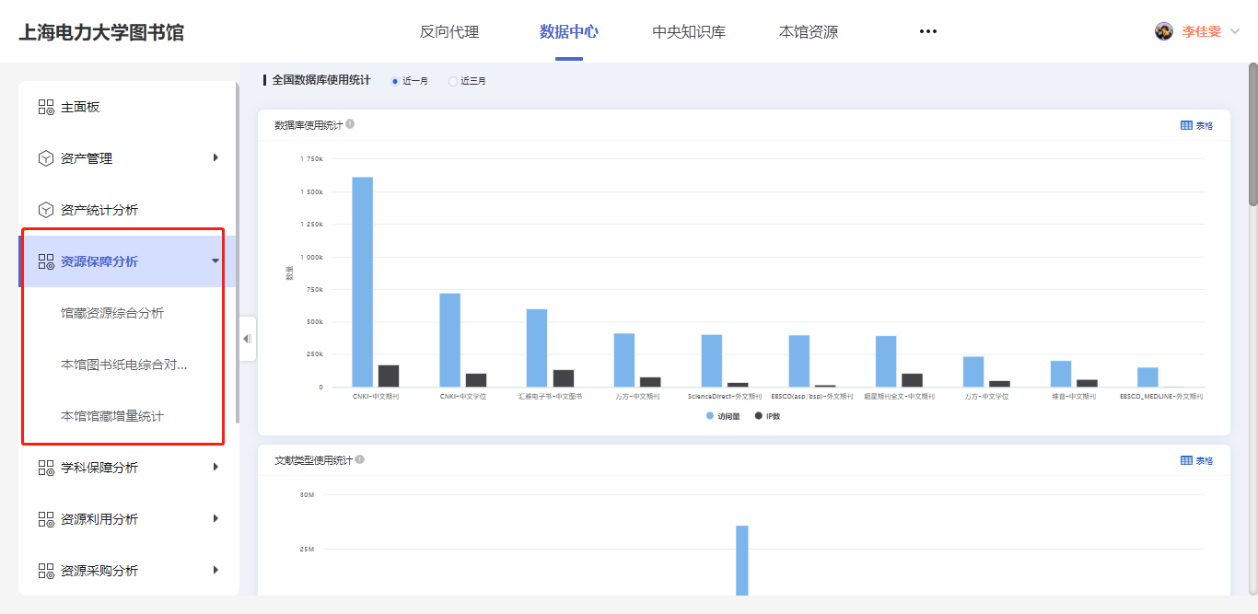Click the 学科保障分析 sidebar icon
The image size is (1258, 614).
(x=46, y=468)
